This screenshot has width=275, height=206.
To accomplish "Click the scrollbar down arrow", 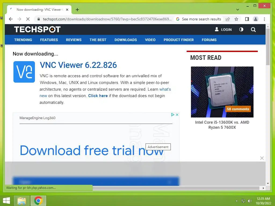I will (x=268, y=183).
